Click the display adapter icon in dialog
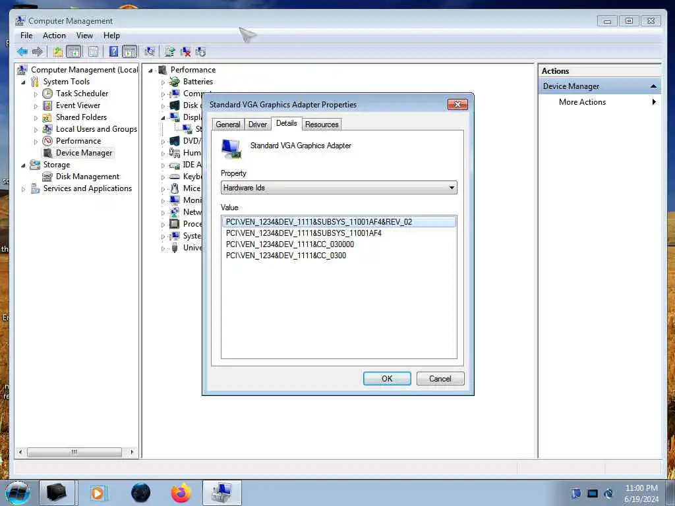 tap(231, 148)
